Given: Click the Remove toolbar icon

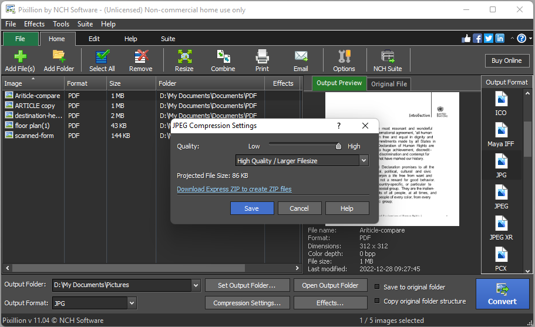Looking at the screenshot, I should pyautogui.click(x=140, y=60).
